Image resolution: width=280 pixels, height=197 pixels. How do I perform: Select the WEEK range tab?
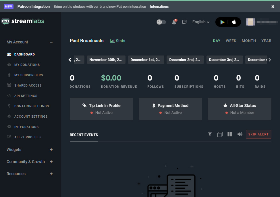231,41
